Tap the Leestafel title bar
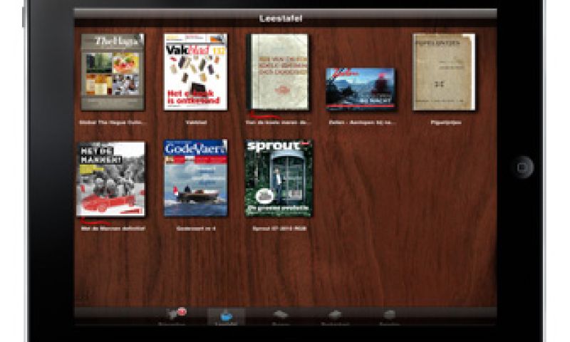 pos(285,18)
